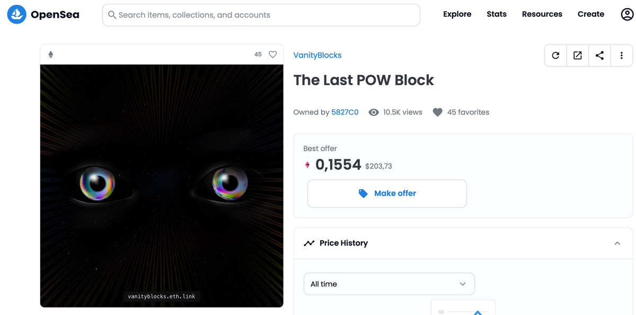Viewport: 636px width, 315px height.
Task: Click the Ethereum icon above the artwork
Action: pyautogui.click(x=51, y=55)
